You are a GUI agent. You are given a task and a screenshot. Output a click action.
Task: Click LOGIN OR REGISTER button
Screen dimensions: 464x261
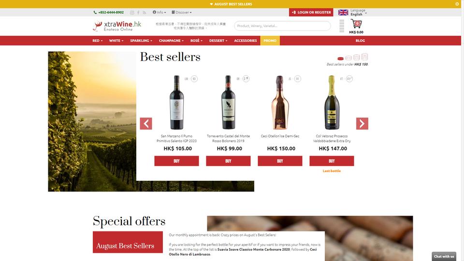(311, 13)
